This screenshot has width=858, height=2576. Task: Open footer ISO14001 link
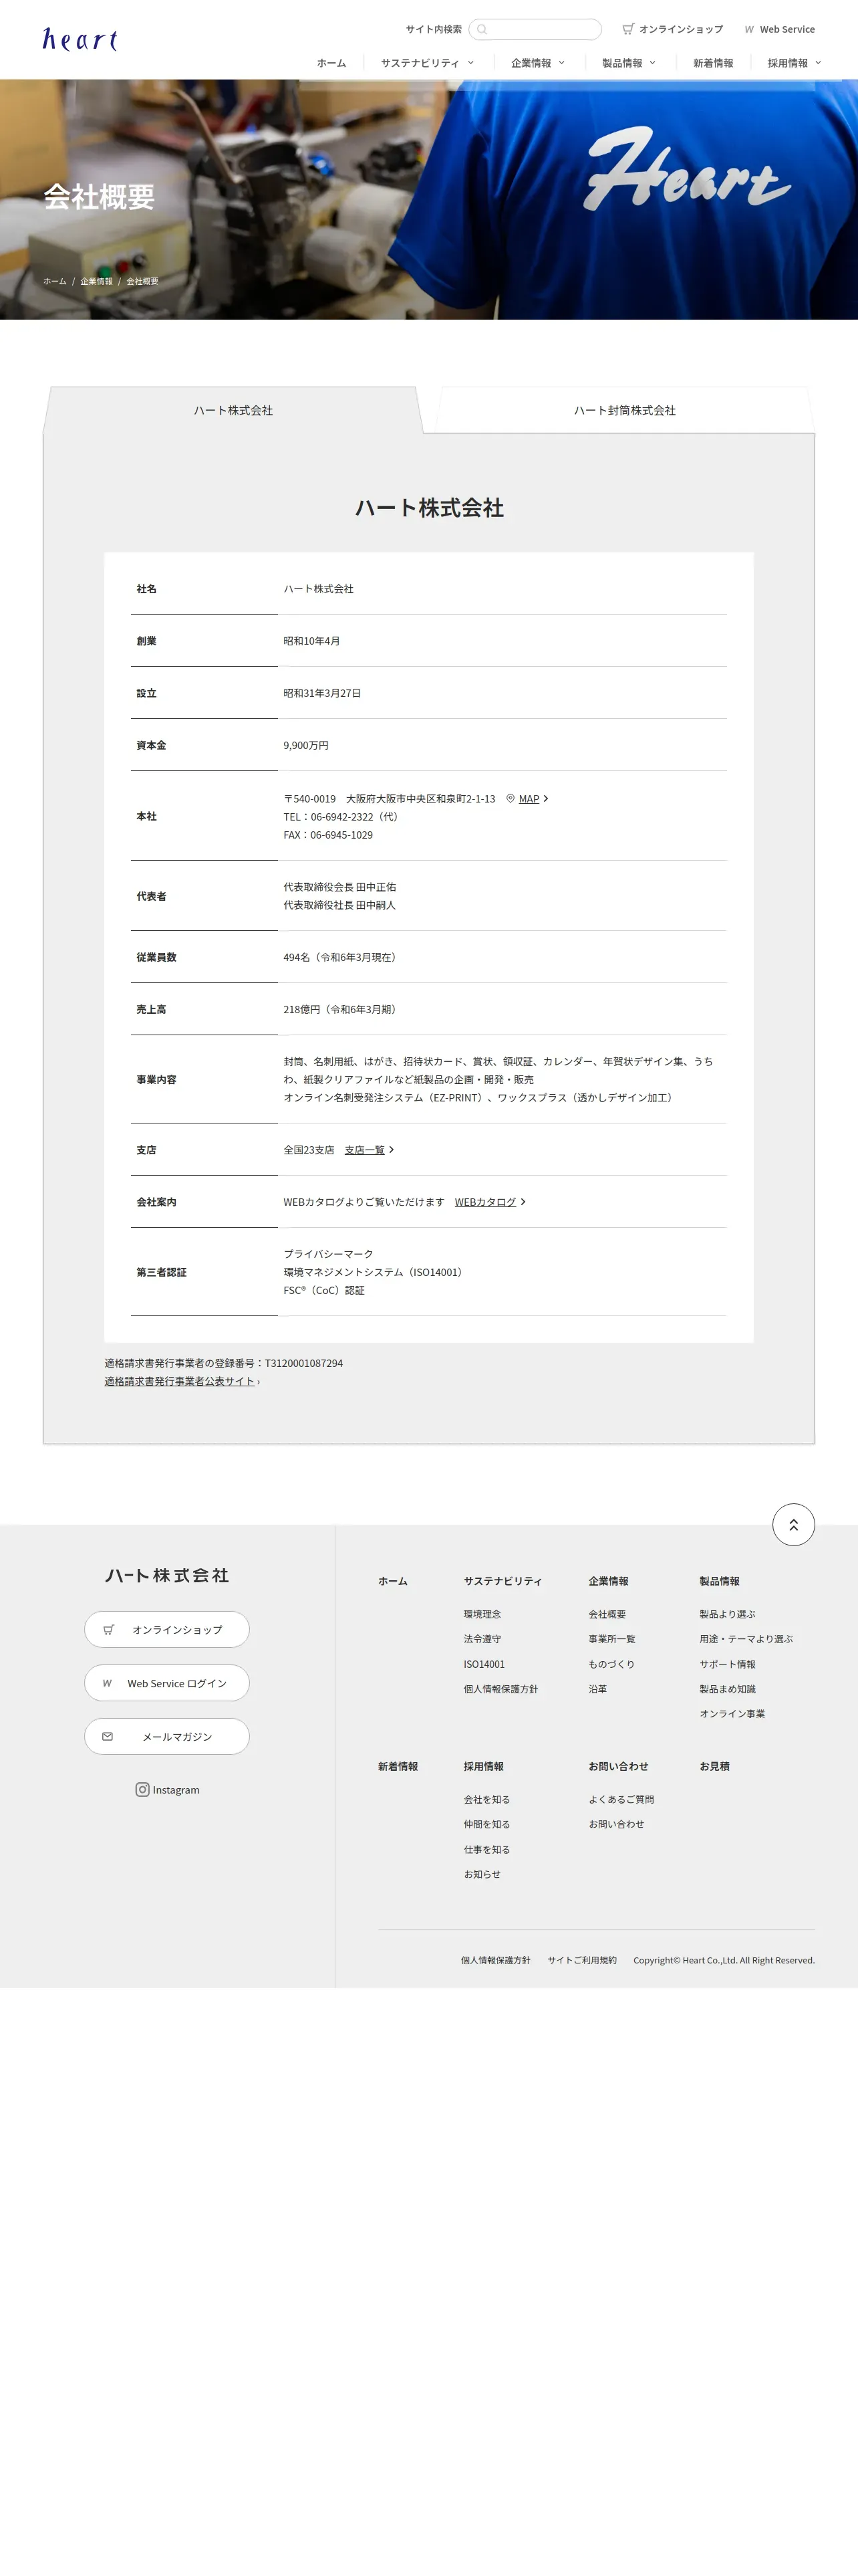(484, 1664)
